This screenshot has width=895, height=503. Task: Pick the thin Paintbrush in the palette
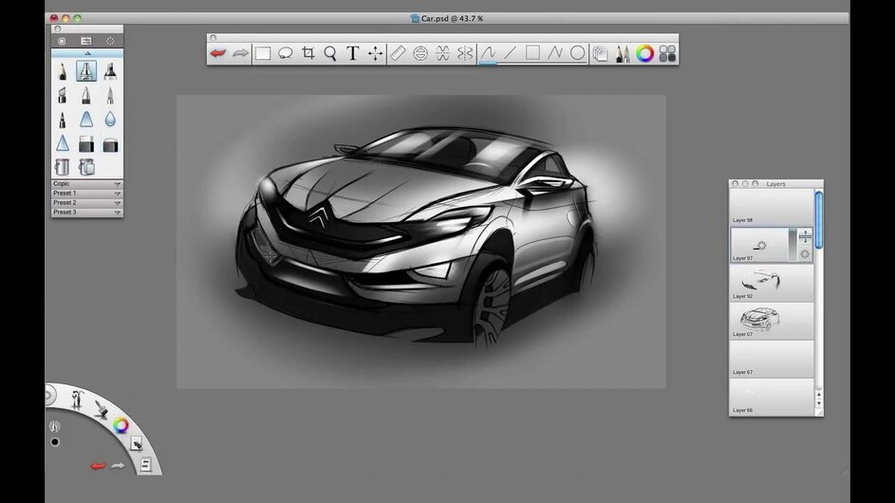pyautogui.click(x=110, y=95)
